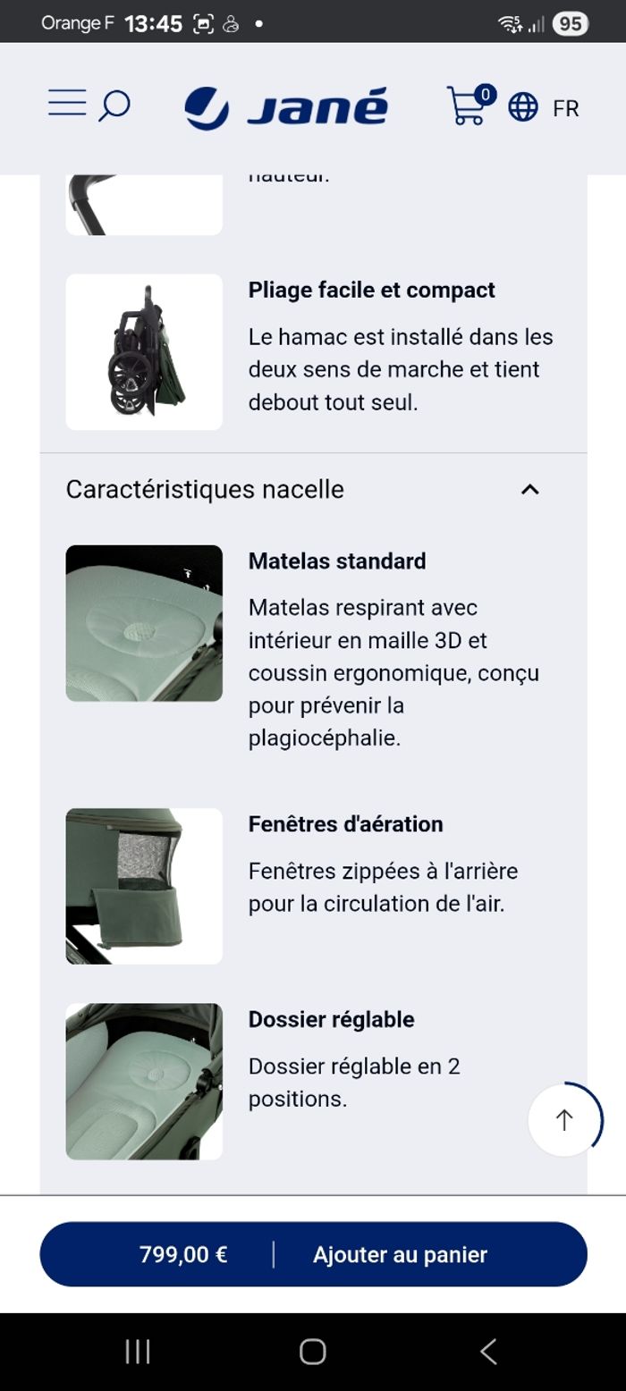This screenshot has height=1391, width=626.
Task: Open the Fenêtres d'aération image
Action: 143,885
